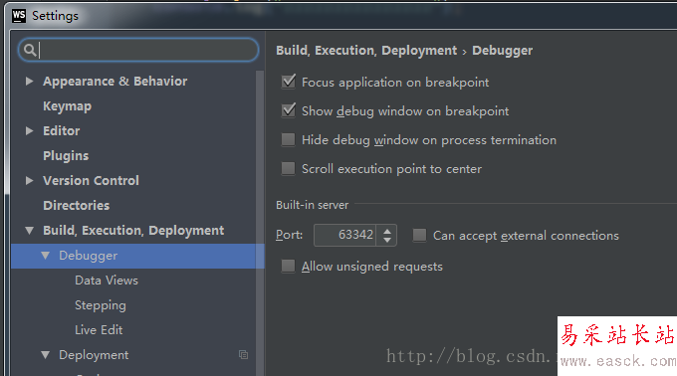Increase the port number with up arrow
Screen dimensions: 677x376
tap(387, 231)
